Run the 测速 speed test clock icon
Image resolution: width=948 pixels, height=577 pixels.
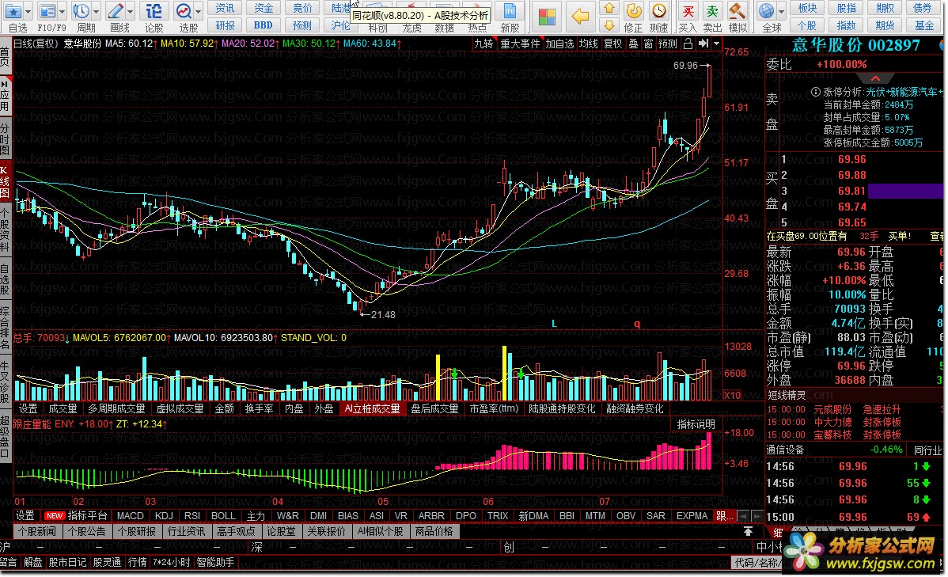coord(659,11)
